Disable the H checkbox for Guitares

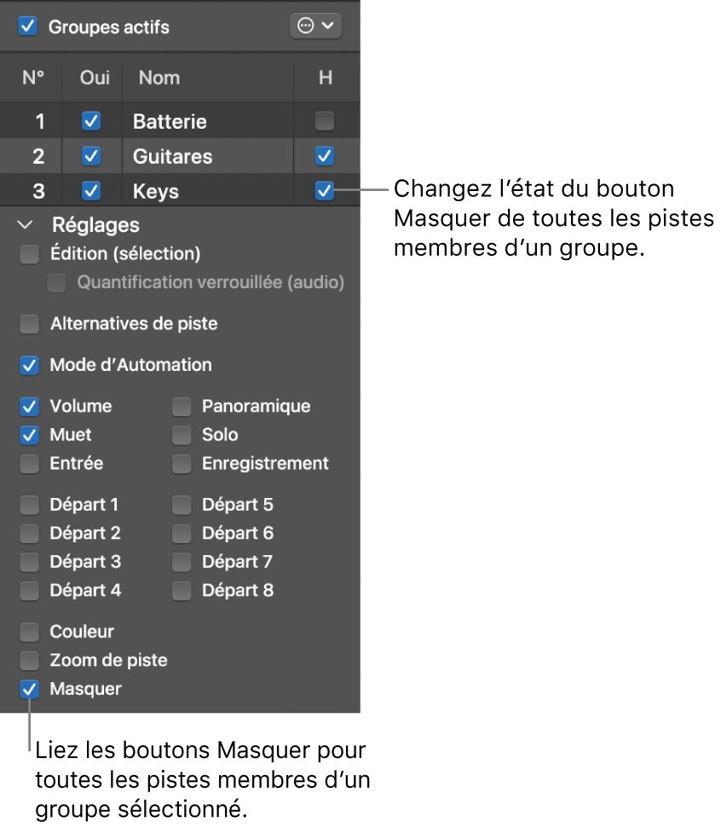[x=324, y=156]
